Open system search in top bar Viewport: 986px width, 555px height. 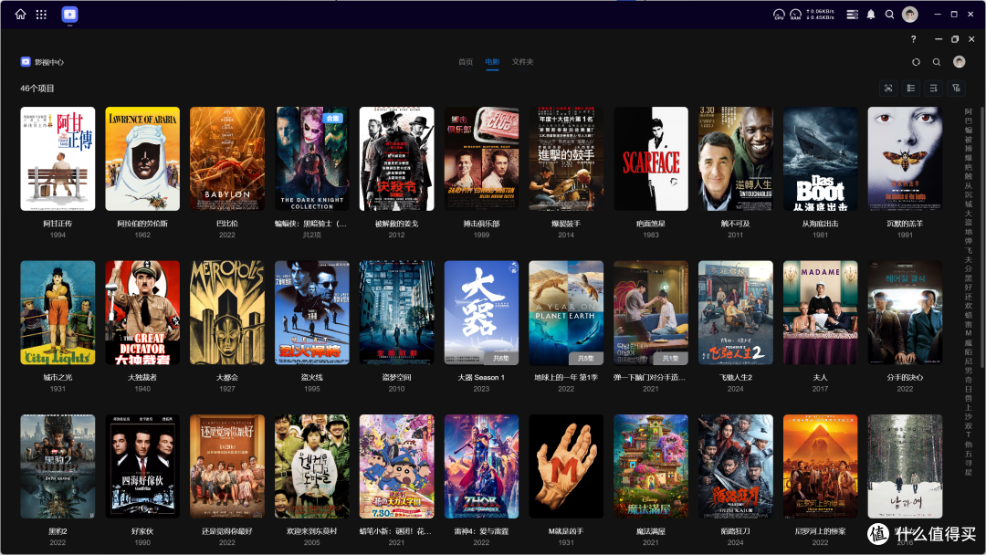tap(890, 14)
